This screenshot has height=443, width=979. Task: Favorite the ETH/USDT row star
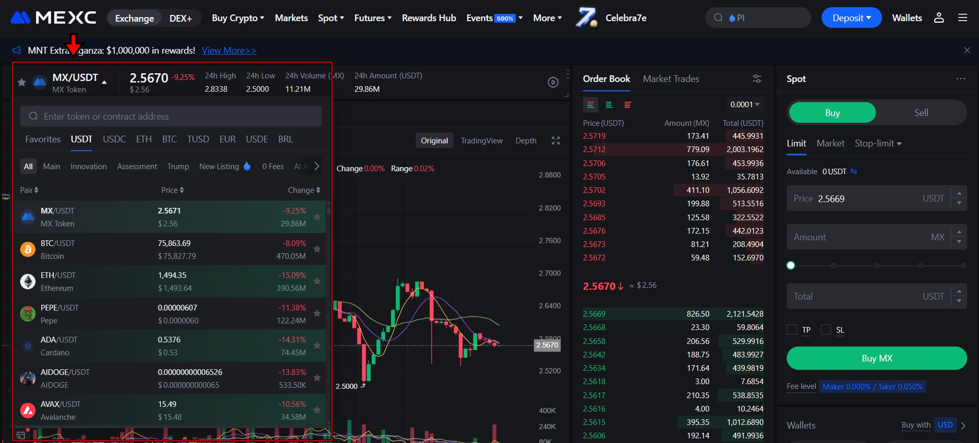point(317,281)
